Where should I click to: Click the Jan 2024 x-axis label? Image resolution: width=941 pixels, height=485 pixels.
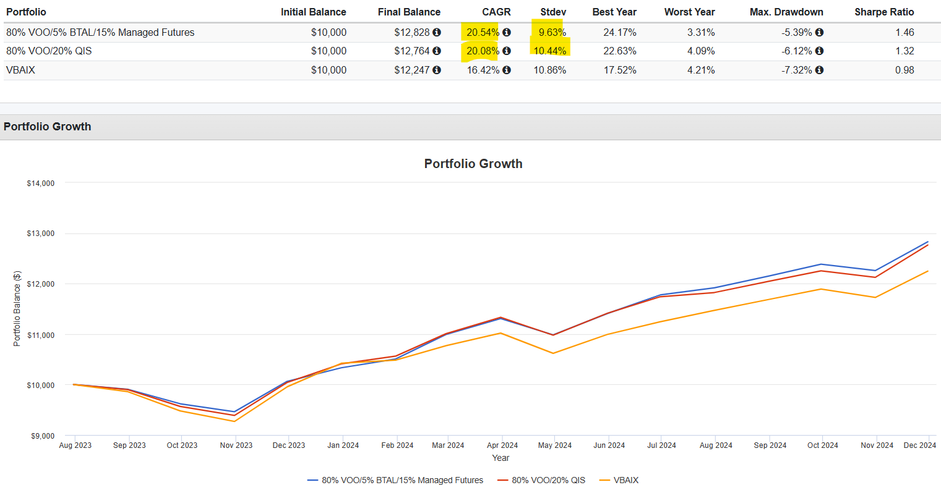click(x=342, y=445)
